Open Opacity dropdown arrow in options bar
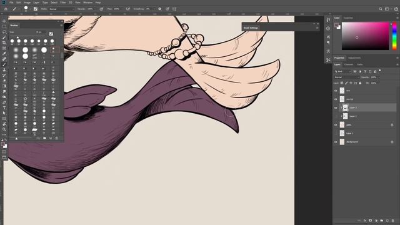Screen dimensions: 400x225 click(95, 9)
